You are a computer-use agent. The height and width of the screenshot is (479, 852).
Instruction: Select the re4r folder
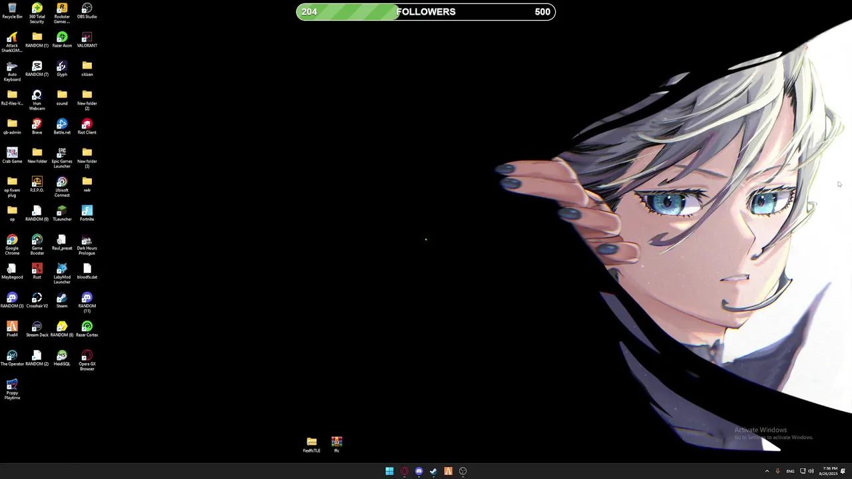click(87, 185)
